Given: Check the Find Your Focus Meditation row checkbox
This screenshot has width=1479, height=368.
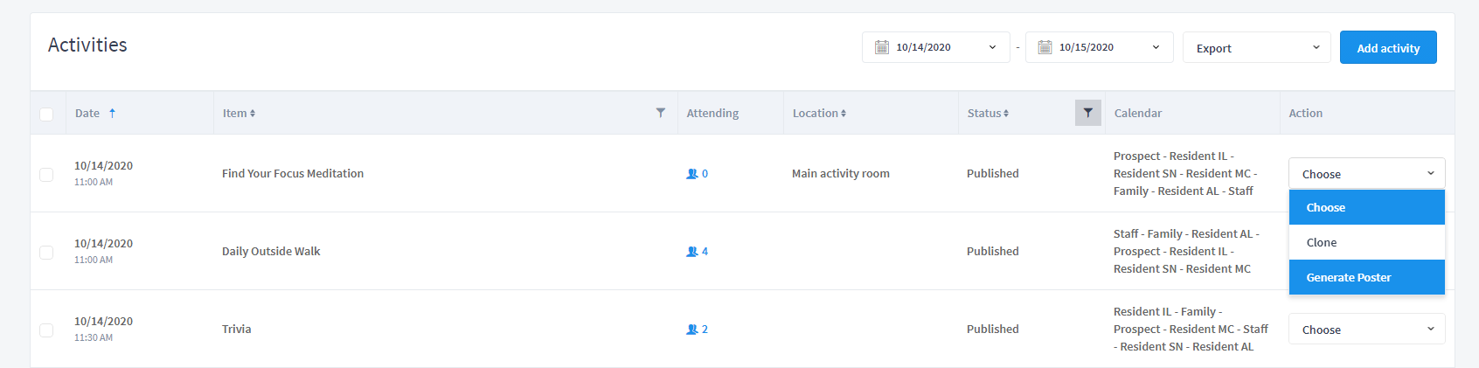Looking at the screenshot, I should 46,175.
